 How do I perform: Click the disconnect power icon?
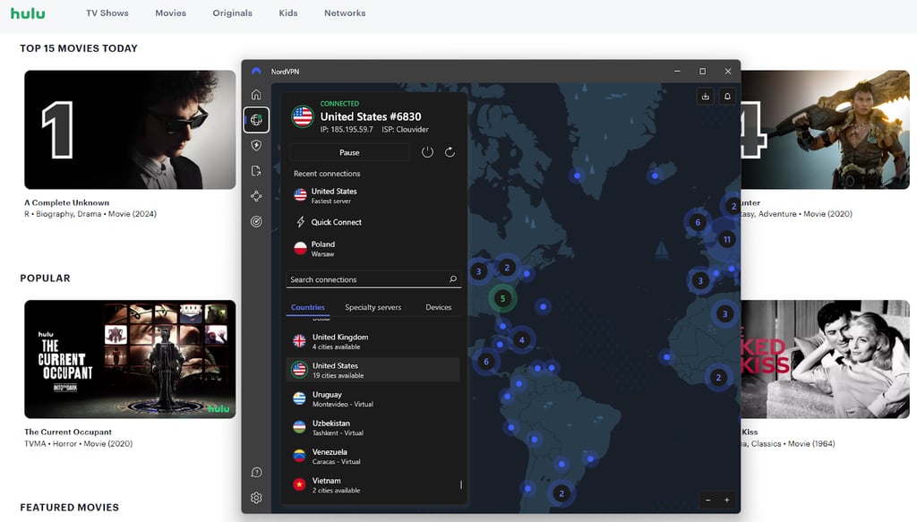point(427,152)
